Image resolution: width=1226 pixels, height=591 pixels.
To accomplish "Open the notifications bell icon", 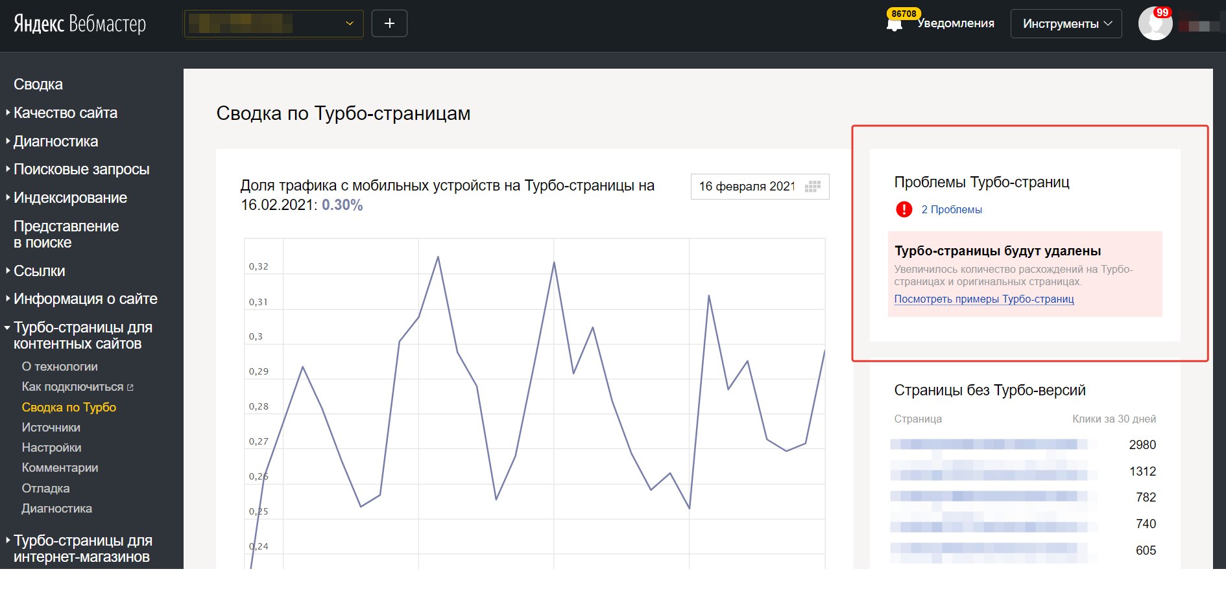I will (895, 25).
